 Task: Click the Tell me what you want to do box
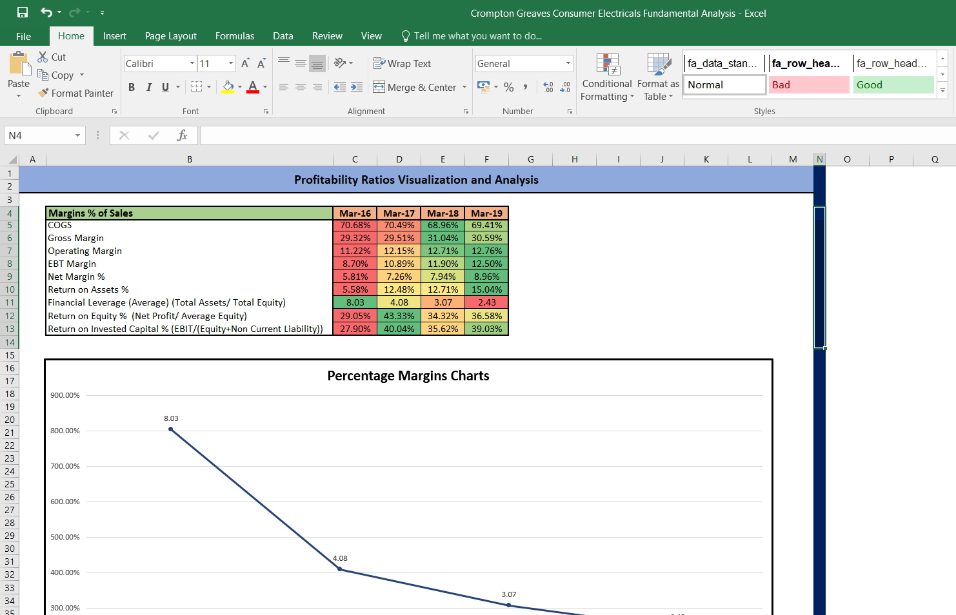pyautogui.click(x=472, y=36)
